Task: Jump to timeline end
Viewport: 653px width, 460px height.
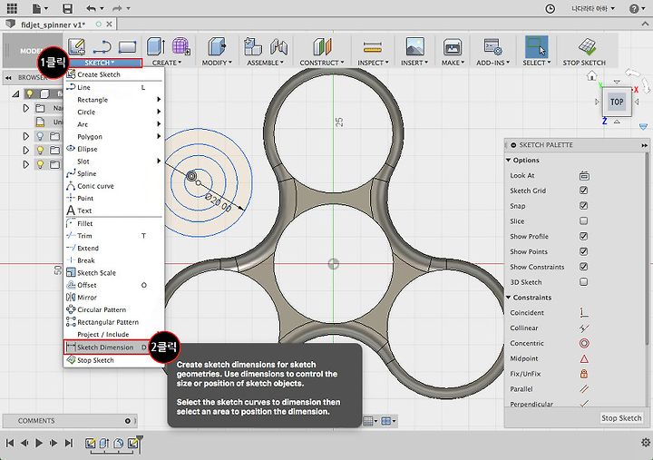Action: pos(69,443)
